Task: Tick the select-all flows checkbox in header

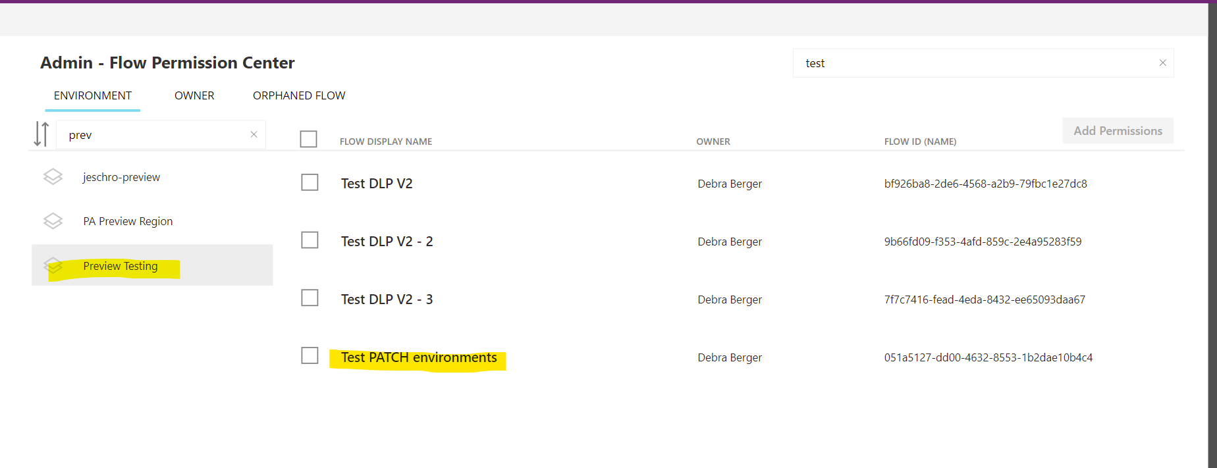Action: tap(308, 139)
